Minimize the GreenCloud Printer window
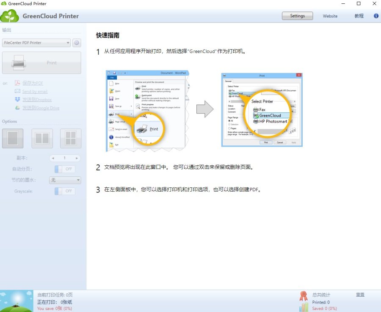This screenshot has height=312, width=381. coord(343,3)
